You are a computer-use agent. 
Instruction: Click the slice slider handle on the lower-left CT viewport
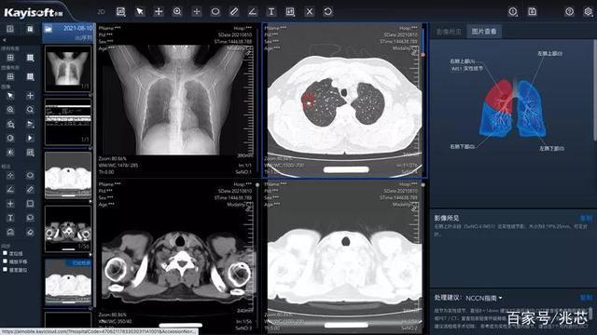point(257,185)
